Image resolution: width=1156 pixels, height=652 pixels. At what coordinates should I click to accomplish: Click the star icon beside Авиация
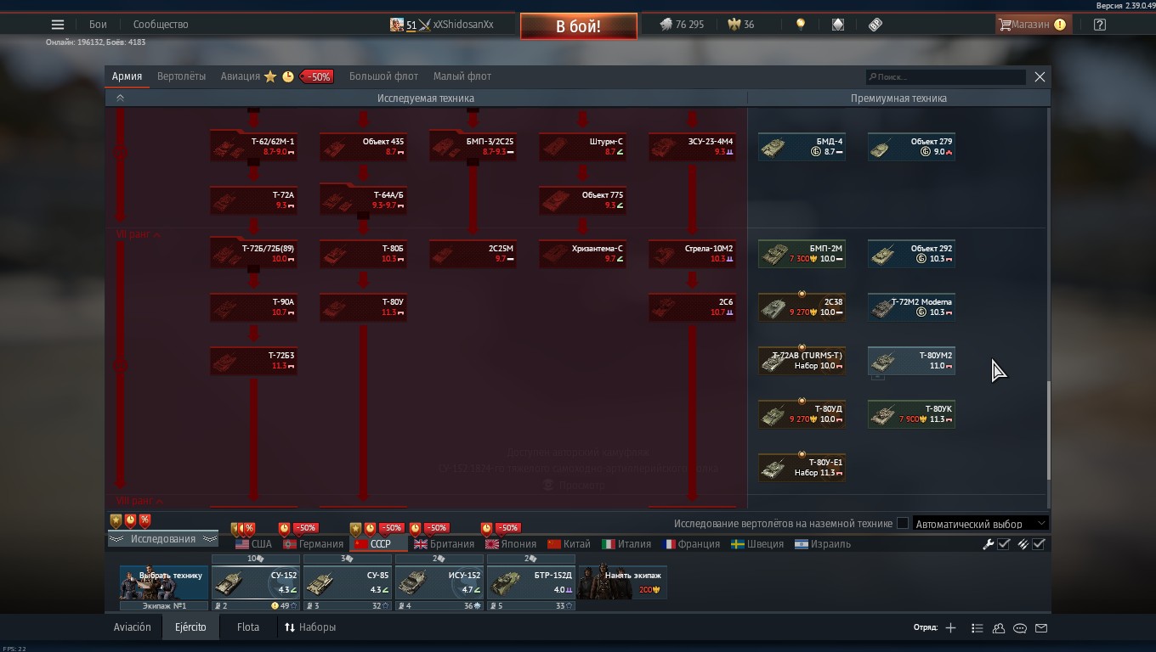tap(270, 76)
